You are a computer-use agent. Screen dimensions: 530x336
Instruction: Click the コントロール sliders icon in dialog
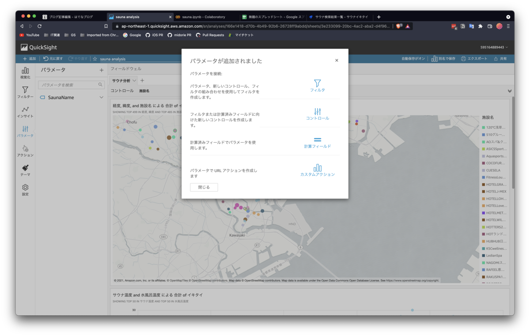[317, 112]
